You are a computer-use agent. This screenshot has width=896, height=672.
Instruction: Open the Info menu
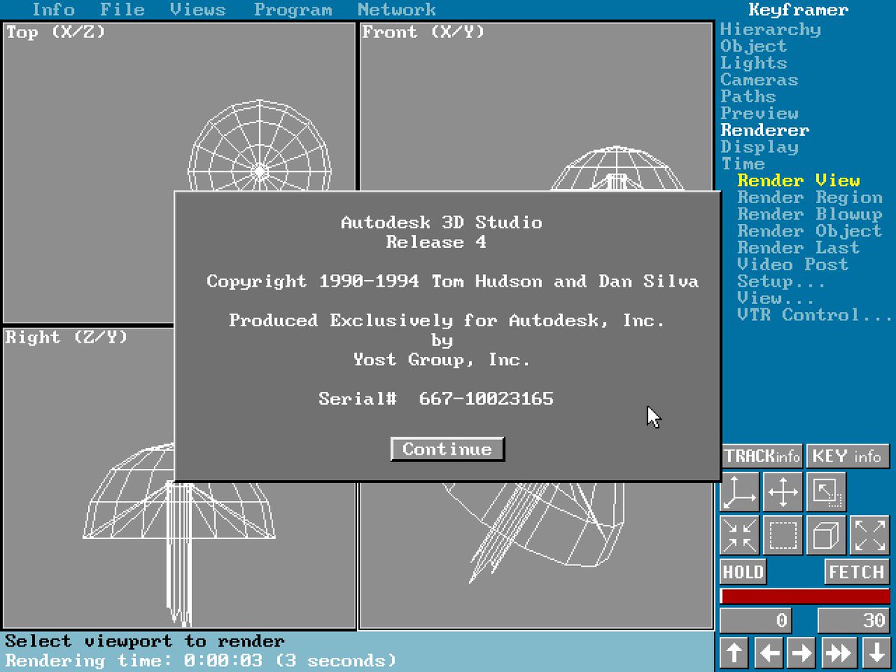(53, 10)
